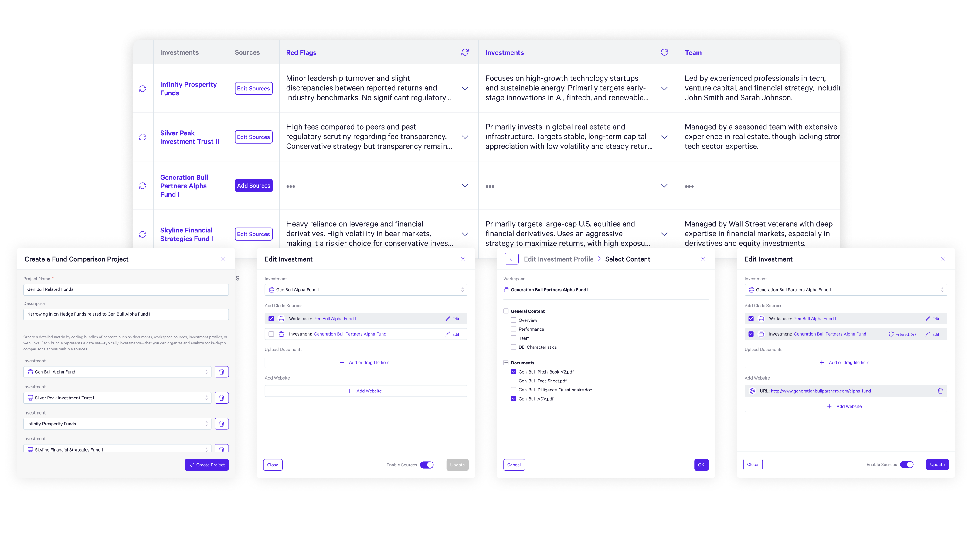Delete the Gen Bull Alpha Fund investment
This screenshot has height=545, width=972.
[x=222, y=372]
